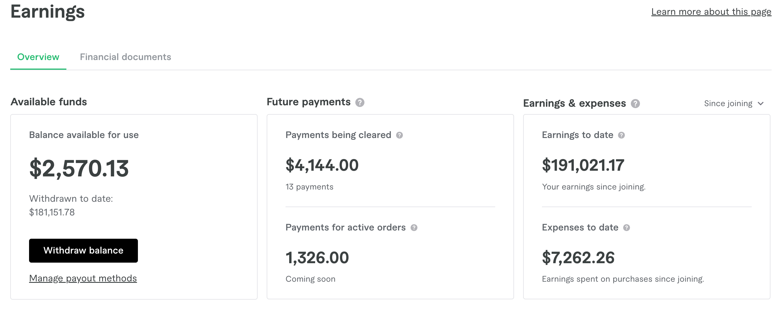Open the Expenses to date info icon
The height and width of the screenshot is (309, 783).
(627, 228)
